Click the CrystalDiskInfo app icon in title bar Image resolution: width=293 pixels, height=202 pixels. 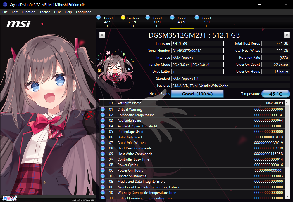pyautogui.click(x=5, y=4)
